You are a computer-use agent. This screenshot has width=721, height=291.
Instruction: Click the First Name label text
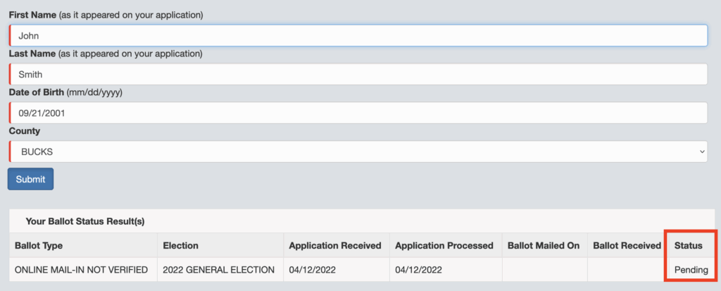34,15
